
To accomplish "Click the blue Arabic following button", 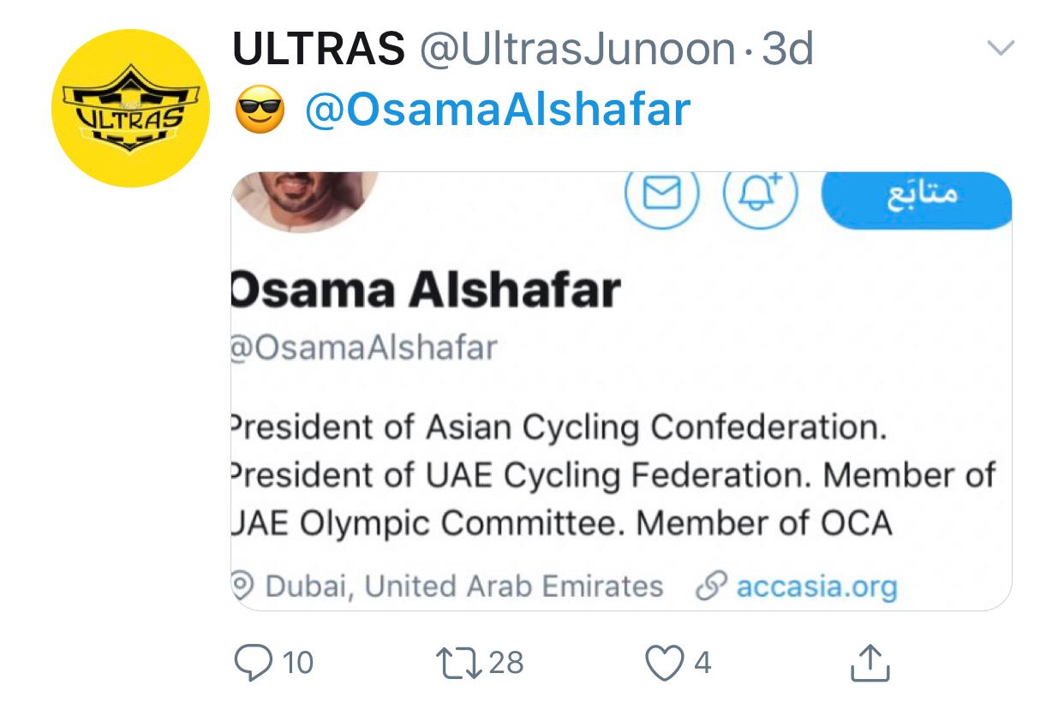I will pos(916,198).
